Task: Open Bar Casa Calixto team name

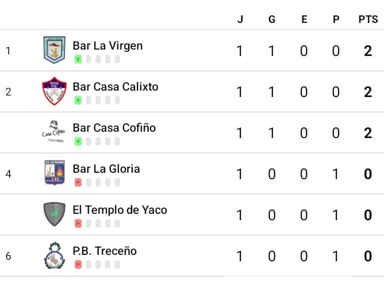Action: tap(115, 87)
